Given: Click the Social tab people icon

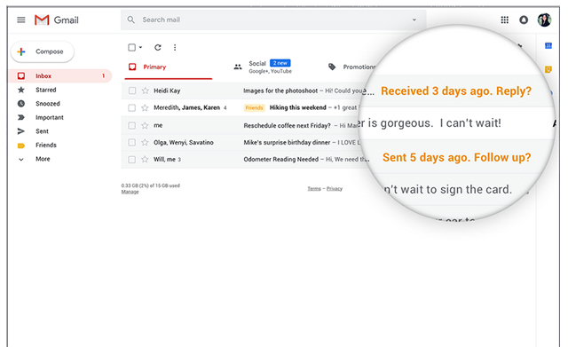Looking at the screenshot, I should (x=238, y=67).
